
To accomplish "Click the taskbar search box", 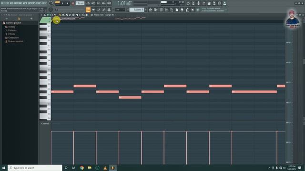I will point(35,168).
